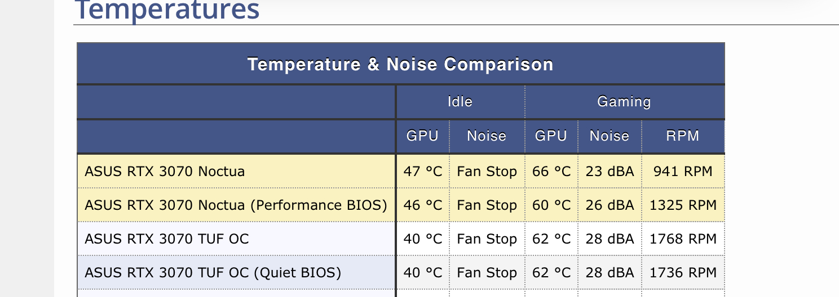Click the Noise header under Idle

pos(487,136)
